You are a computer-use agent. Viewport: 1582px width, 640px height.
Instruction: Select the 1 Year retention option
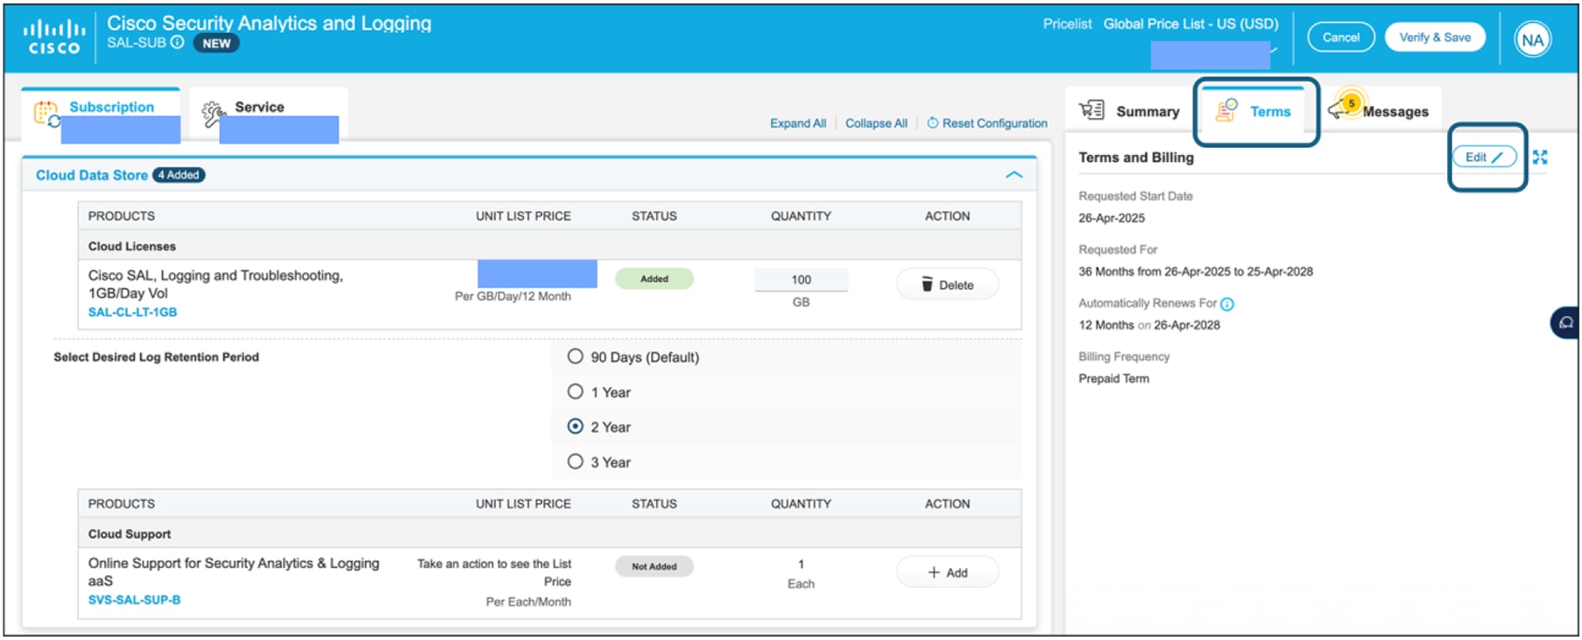pyautogui.click(x=576, y=391)
